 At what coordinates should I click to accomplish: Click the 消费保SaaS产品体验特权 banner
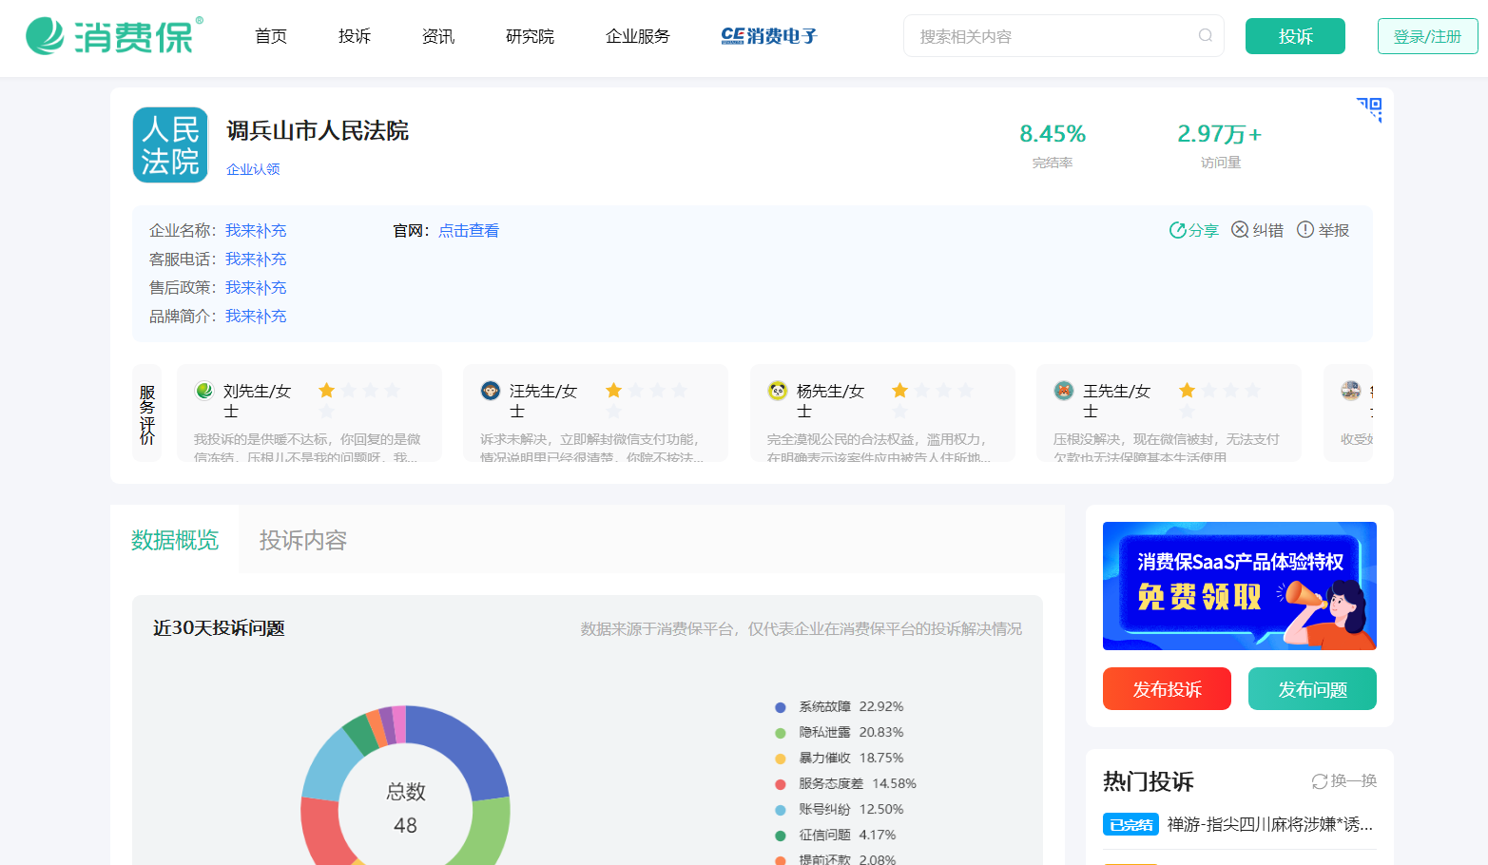coord(1240,586)
